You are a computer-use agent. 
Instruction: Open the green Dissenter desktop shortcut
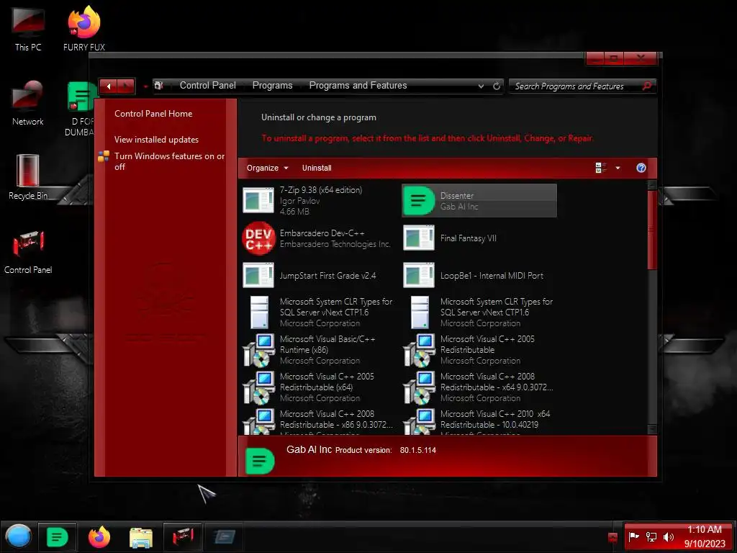[x=81, y=109]
